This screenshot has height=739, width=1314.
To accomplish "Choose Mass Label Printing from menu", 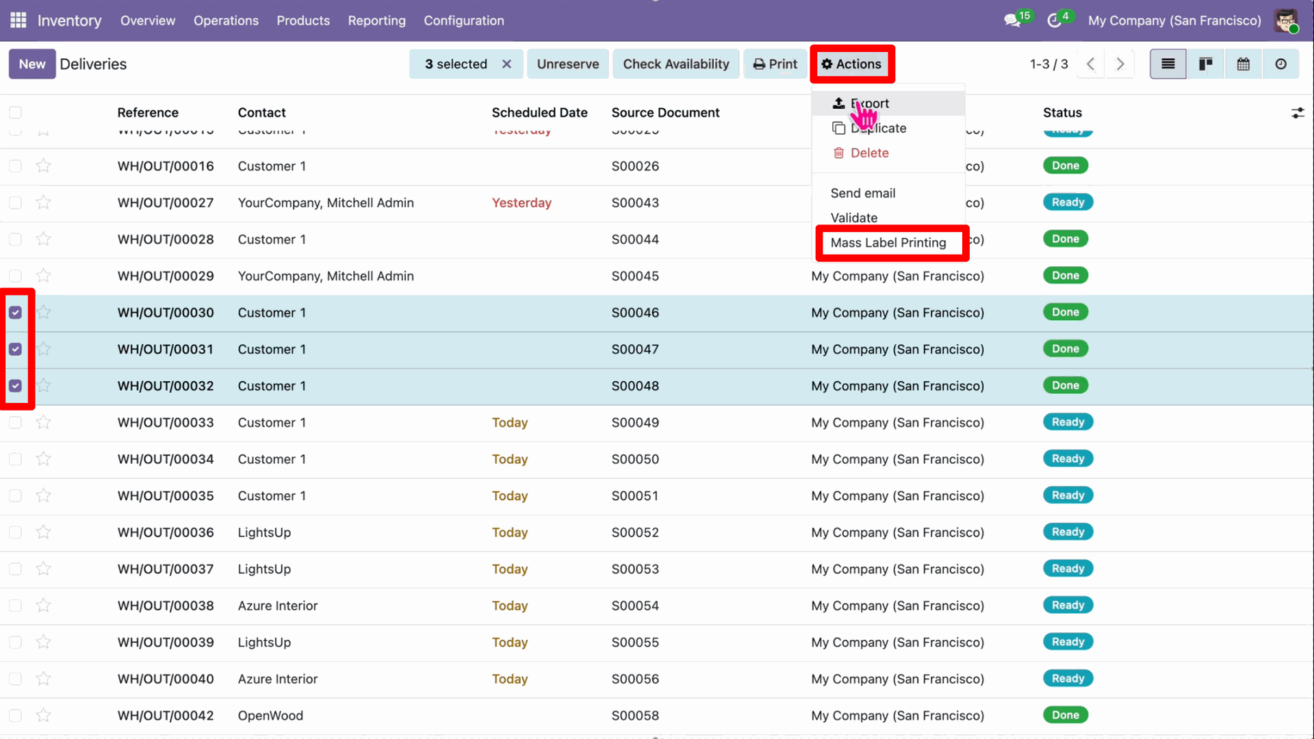I will pyautogui.click(x=888, y=243).
